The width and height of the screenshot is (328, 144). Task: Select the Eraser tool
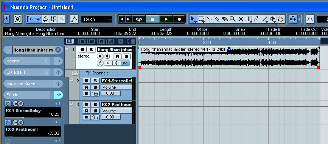click(225, 19)
